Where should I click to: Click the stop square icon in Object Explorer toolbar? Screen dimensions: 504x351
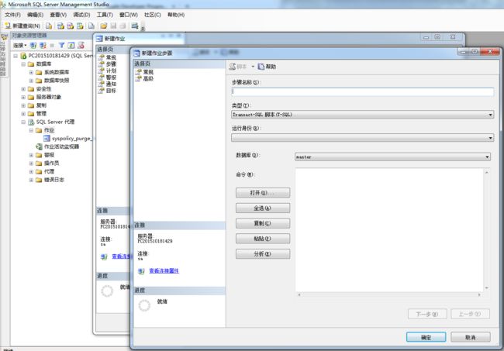coord(52,45)
